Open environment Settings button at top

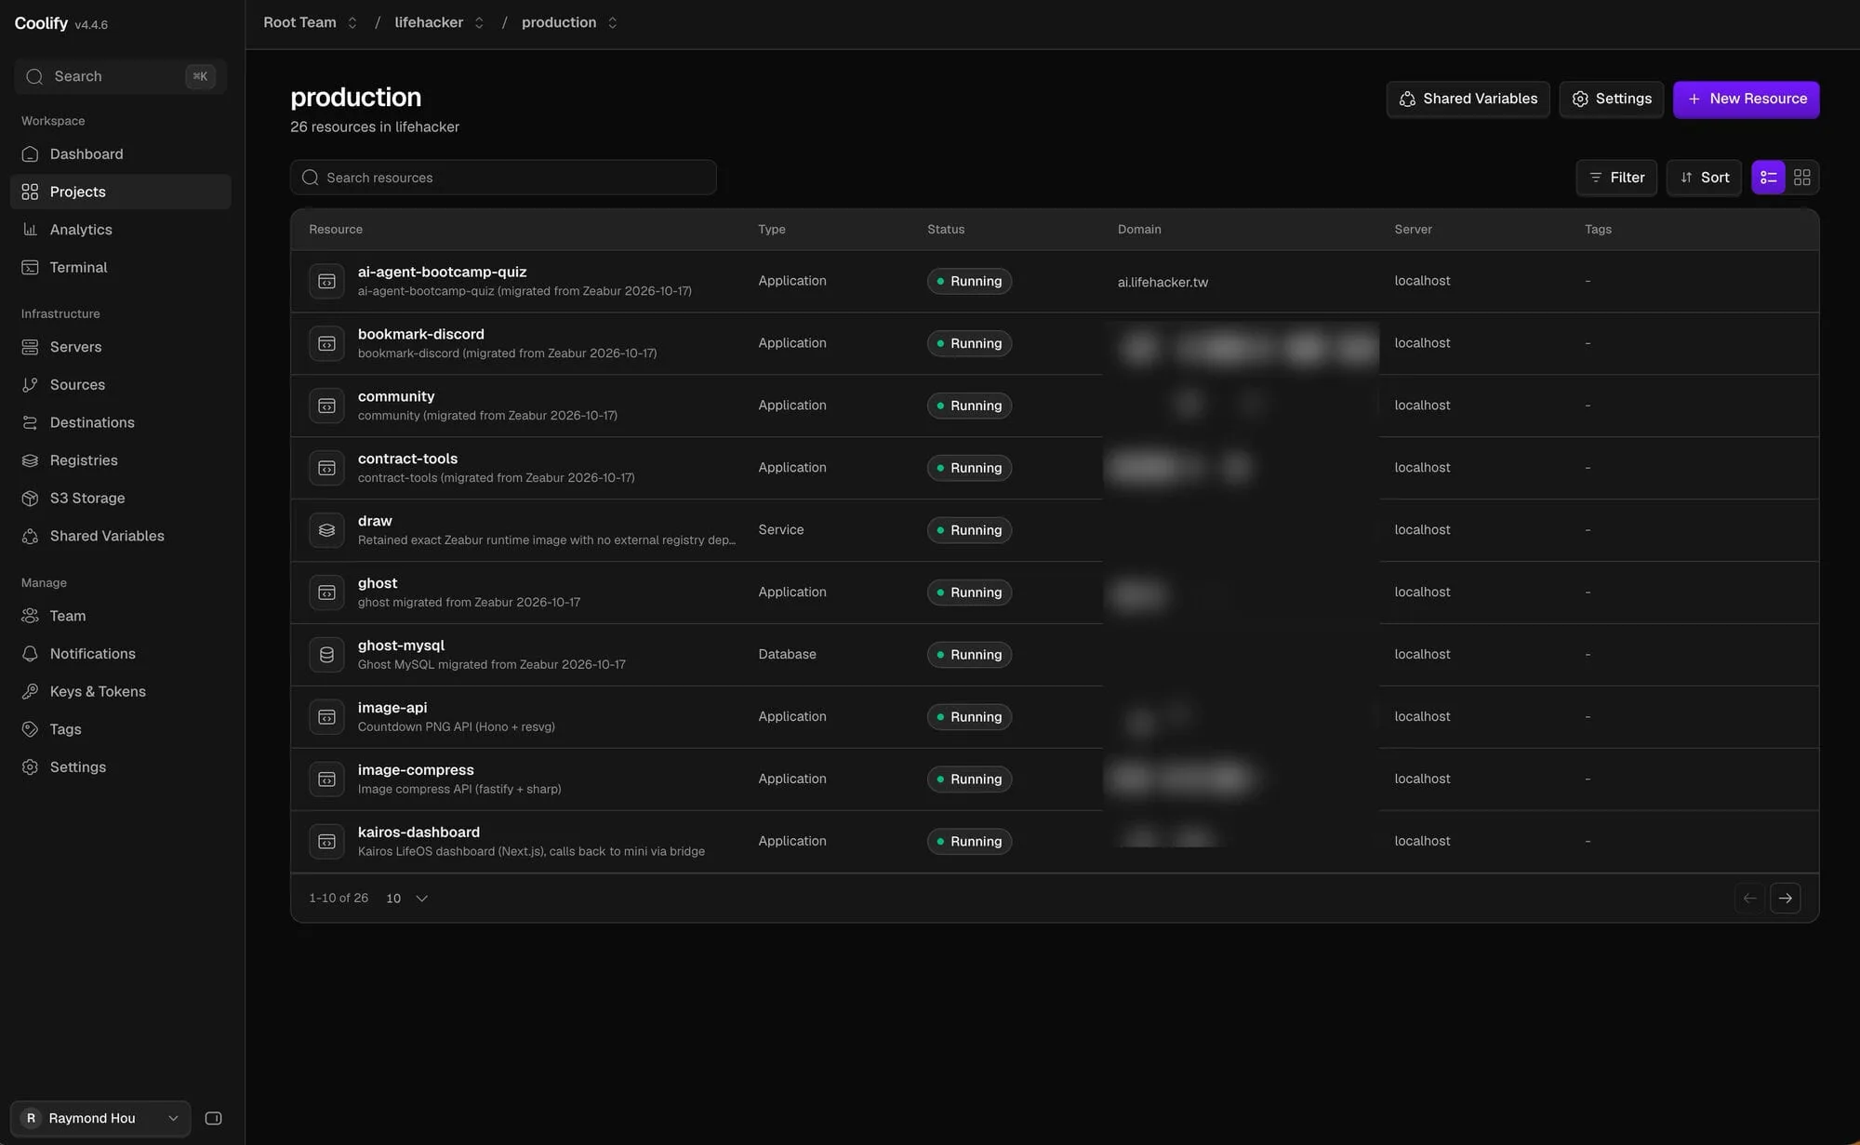point(1612,99)
